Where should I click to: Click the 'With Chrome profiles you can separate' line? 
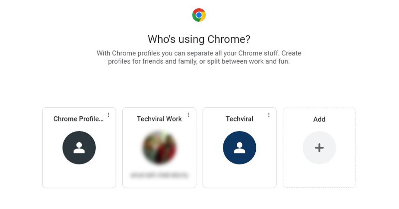(x=199, y=53)
